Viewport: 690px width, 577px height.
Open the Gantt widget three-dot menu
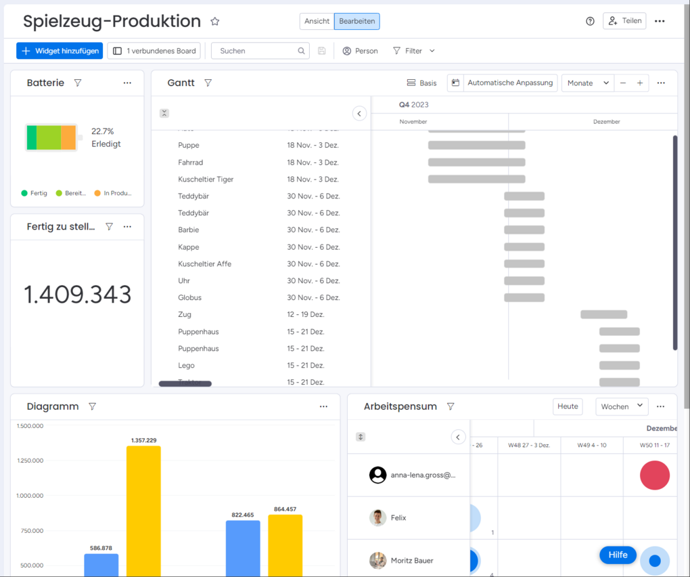pos(661,83)
